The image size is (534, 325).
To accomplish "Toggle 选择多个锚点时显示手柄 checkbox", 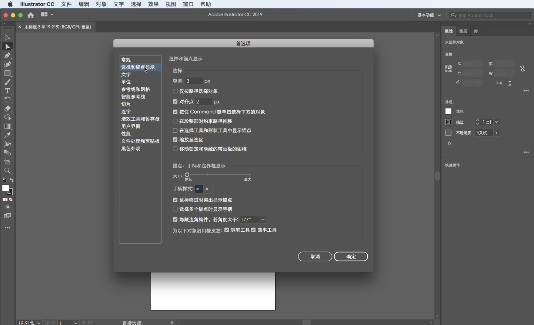I will [175, 209].
